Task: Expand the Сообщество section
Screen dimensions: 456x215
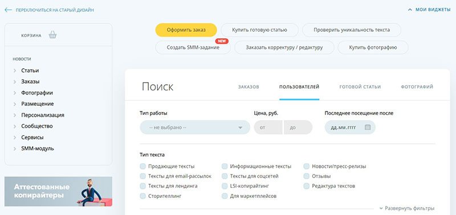Action: point(37,126)
